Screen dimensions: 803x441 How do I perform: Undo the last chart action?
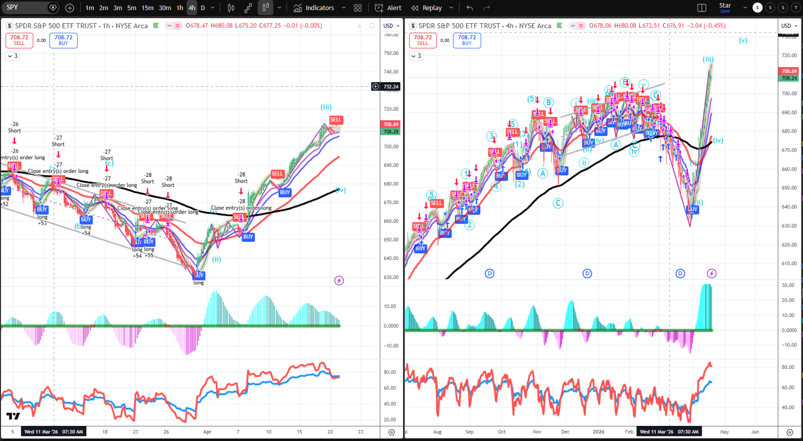[470, 8]
